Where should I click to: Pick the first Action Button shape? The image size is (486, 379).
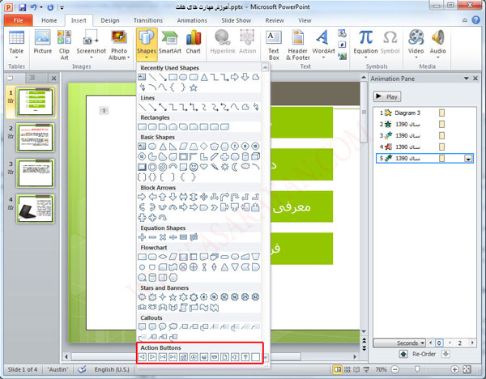(143, 356)
